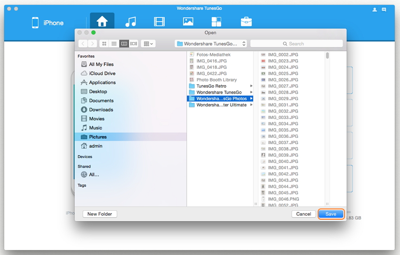Open the Apps grid tab icon

pos(216,22)
